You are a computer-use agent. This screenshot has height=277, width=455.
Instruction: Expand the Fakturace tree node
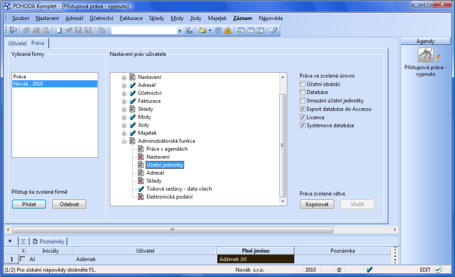(x=124, y=101)
